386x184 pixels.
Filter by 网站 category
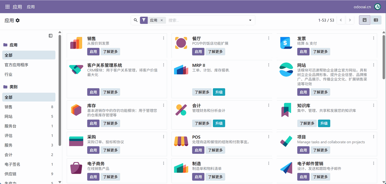pos(29,117)
